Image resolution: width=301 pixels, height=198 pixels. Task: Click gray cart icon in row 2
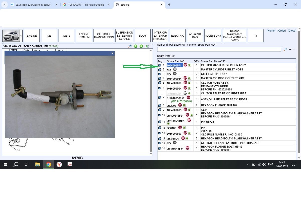point(175,69)
